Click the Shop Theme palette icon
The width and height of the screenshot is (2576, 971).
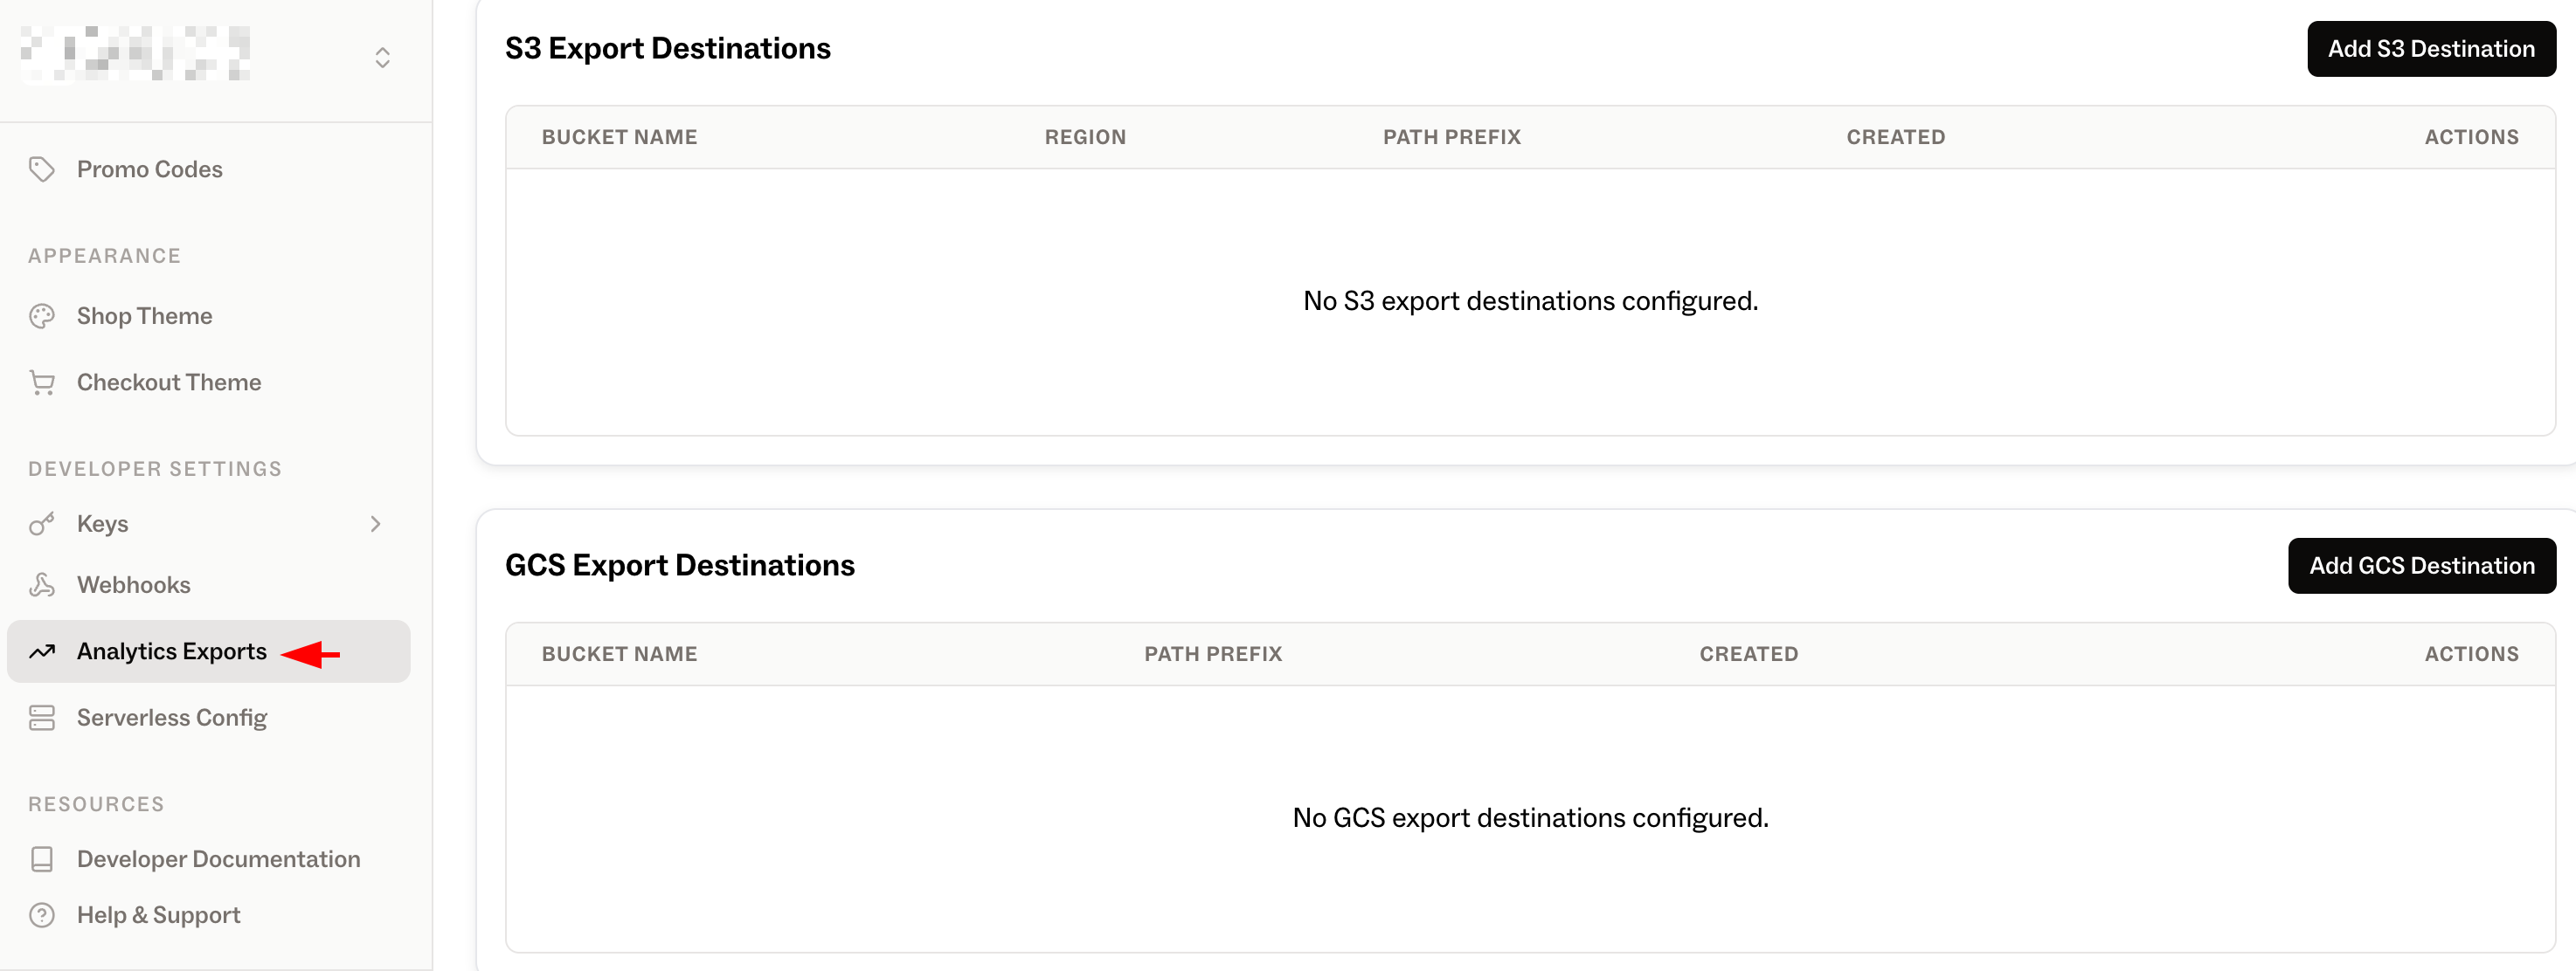tap(42, 317)
